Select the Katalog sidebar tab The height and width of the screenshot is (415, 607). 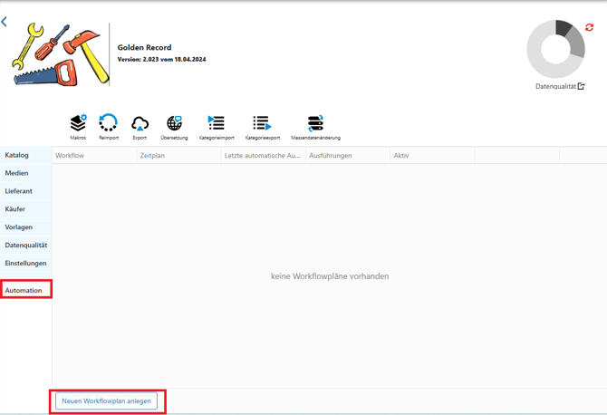[x=17, y=155]
